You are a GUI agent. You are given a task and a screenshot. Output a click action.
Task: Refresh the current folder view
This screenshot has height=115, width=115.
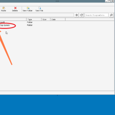tap(81, 15)
